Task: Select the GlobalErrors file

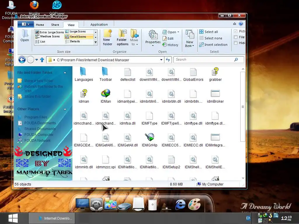Action: point(193,74)
